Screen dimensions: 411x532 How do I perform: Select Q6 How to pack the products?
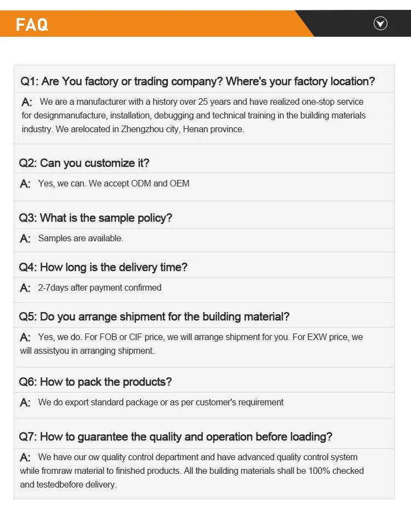[x=95, y=382]
